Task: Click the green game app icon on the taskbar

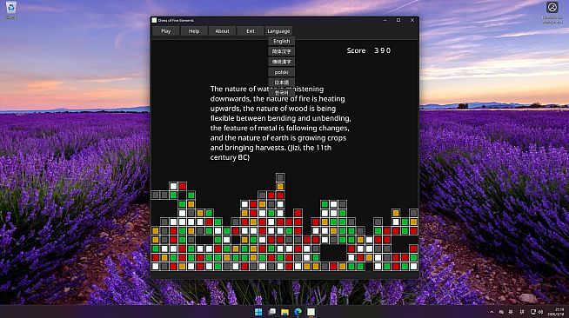Action: pyautogui.click(x=311, y=312)
